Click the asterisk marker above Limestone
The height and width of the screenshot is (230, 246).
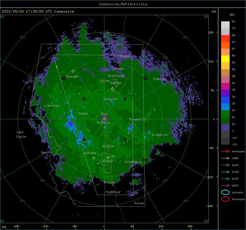(52, 103)
